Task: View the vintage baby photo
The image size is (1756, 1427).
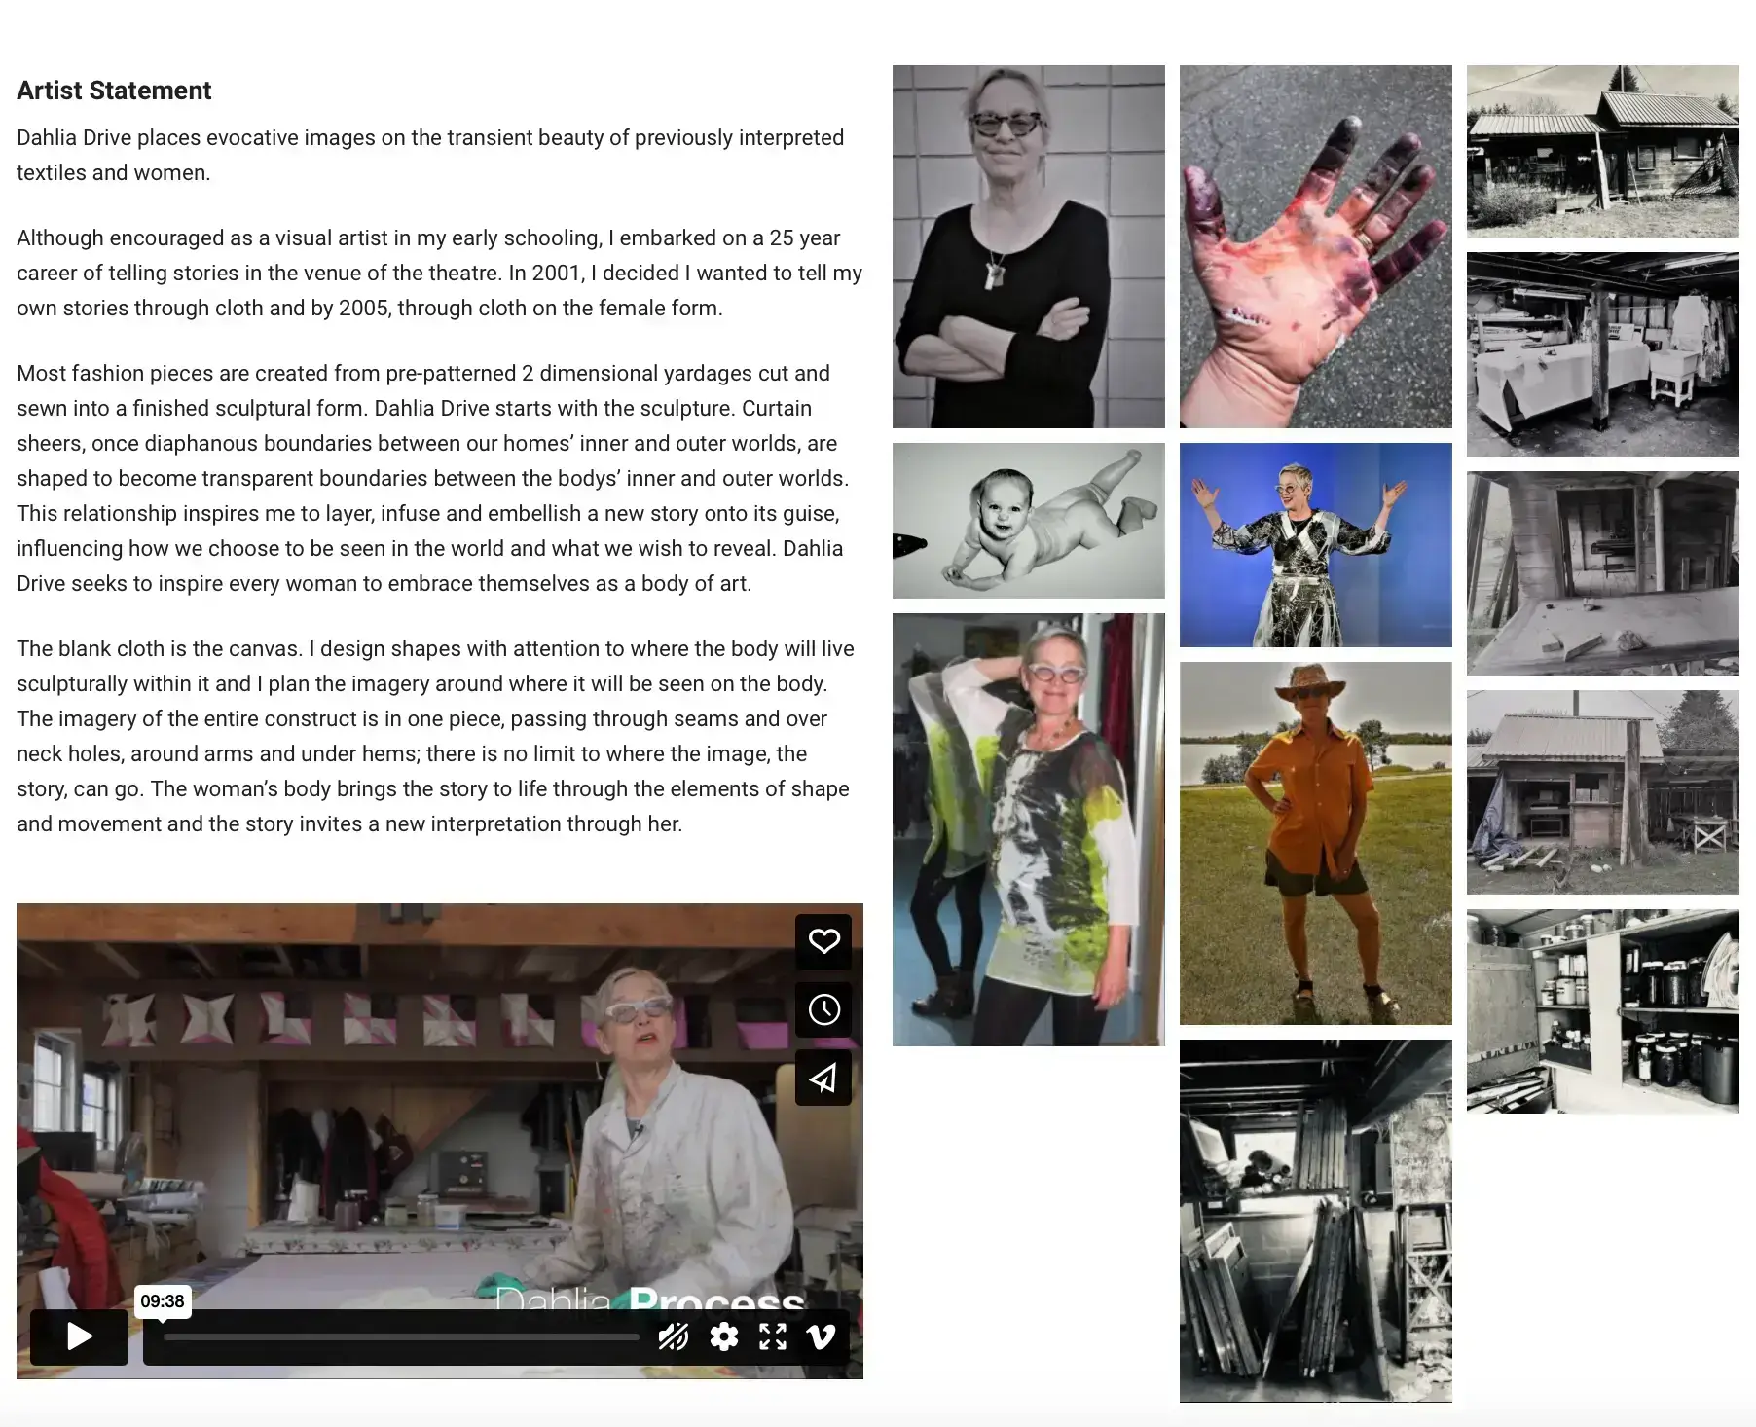Action: [1028, 521]
